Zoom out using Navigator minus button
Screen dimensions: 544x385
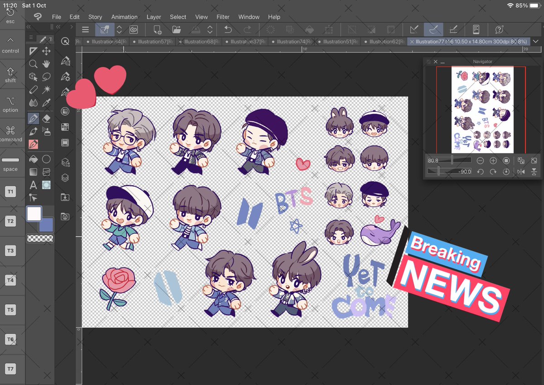480,161
